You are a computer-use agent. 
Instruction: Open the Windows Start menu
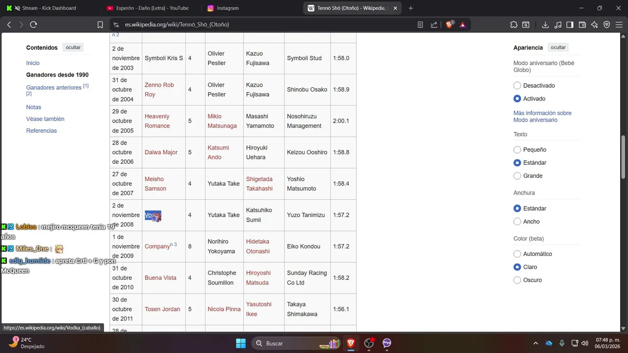pyautogui.click(x=240, y=343)
